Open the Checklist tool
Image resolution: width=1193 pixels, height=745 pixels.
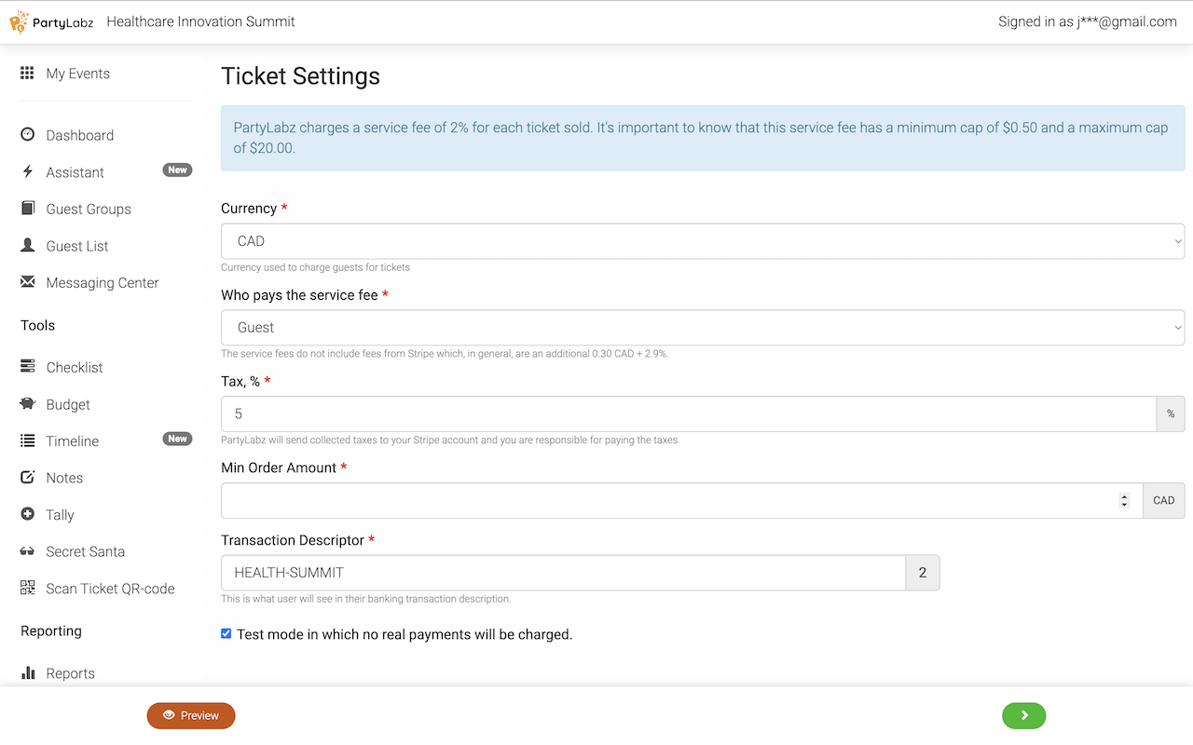(74, 368)
